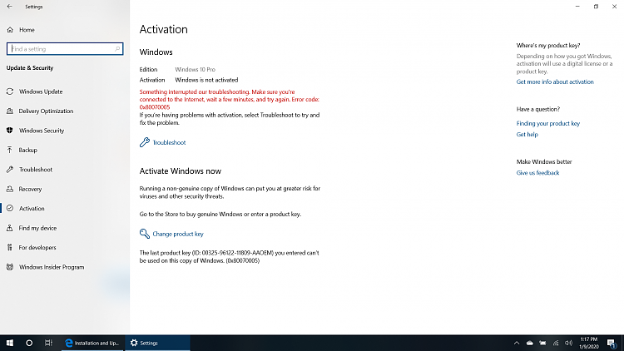Click the Activate Windows now heading
The image size is (624, 351).
click(181, 171)
